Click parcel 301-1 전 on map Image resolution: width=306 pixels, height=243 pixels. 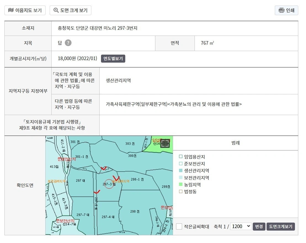82,157
